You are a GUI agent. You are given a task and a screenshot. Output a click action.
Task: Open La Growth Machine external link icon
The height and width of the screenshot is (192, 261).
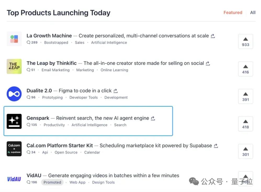pos(213,36)
